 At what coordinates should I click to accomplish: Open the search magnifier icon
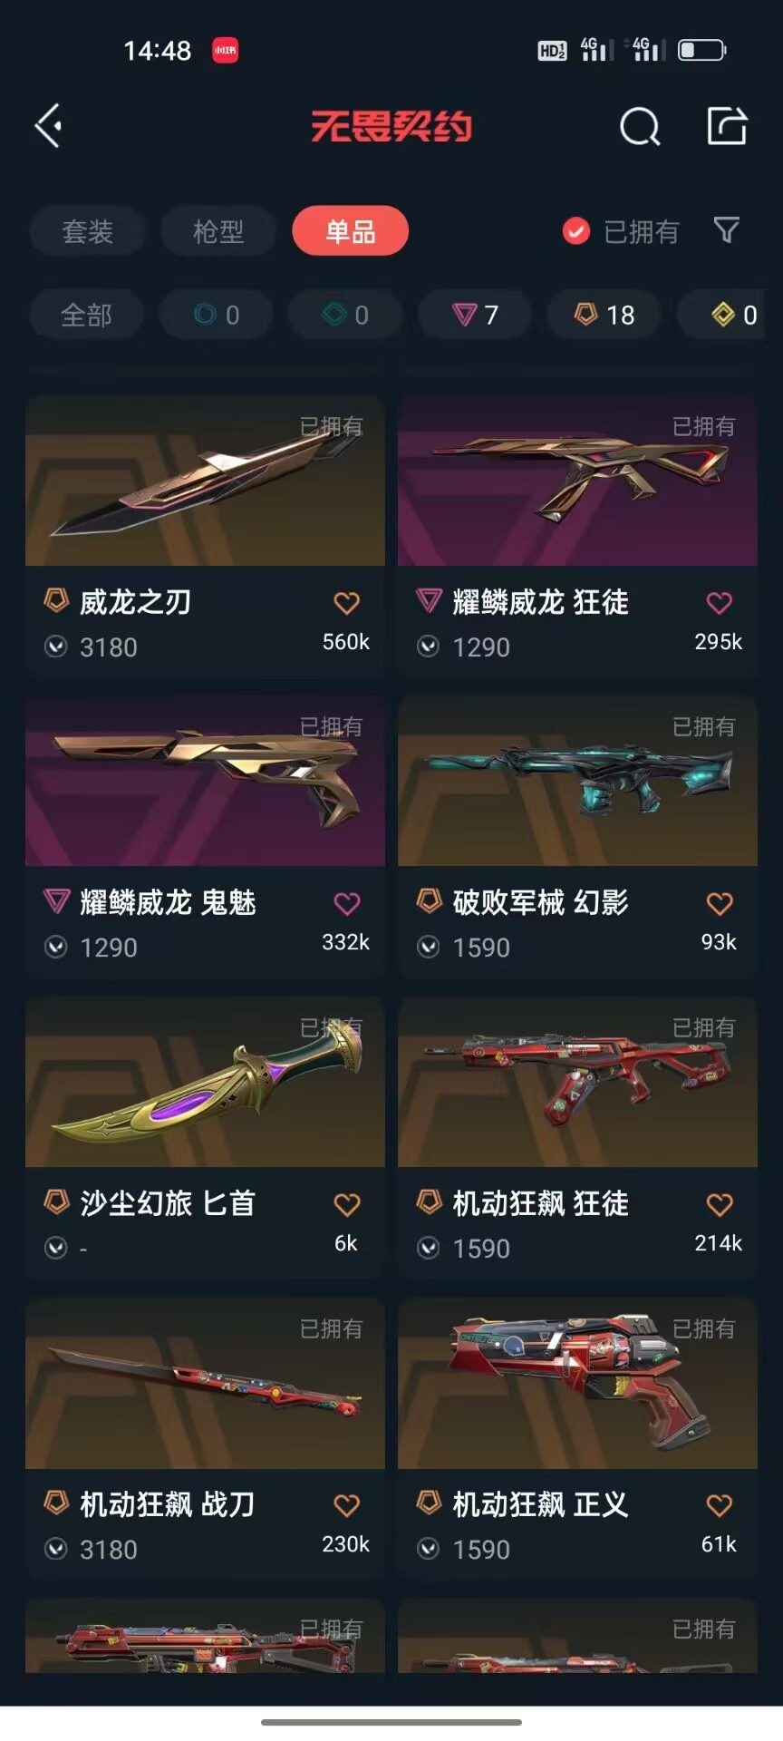(640, 126)
